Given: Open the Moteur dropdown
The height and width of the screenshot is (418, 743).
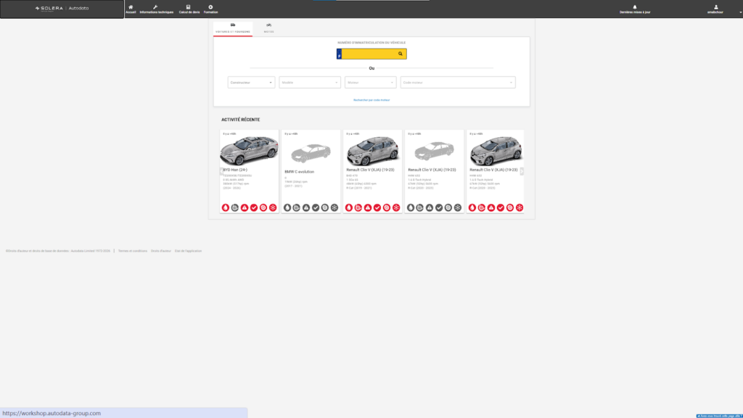Looking at the screenshot, I should [371, 83].
